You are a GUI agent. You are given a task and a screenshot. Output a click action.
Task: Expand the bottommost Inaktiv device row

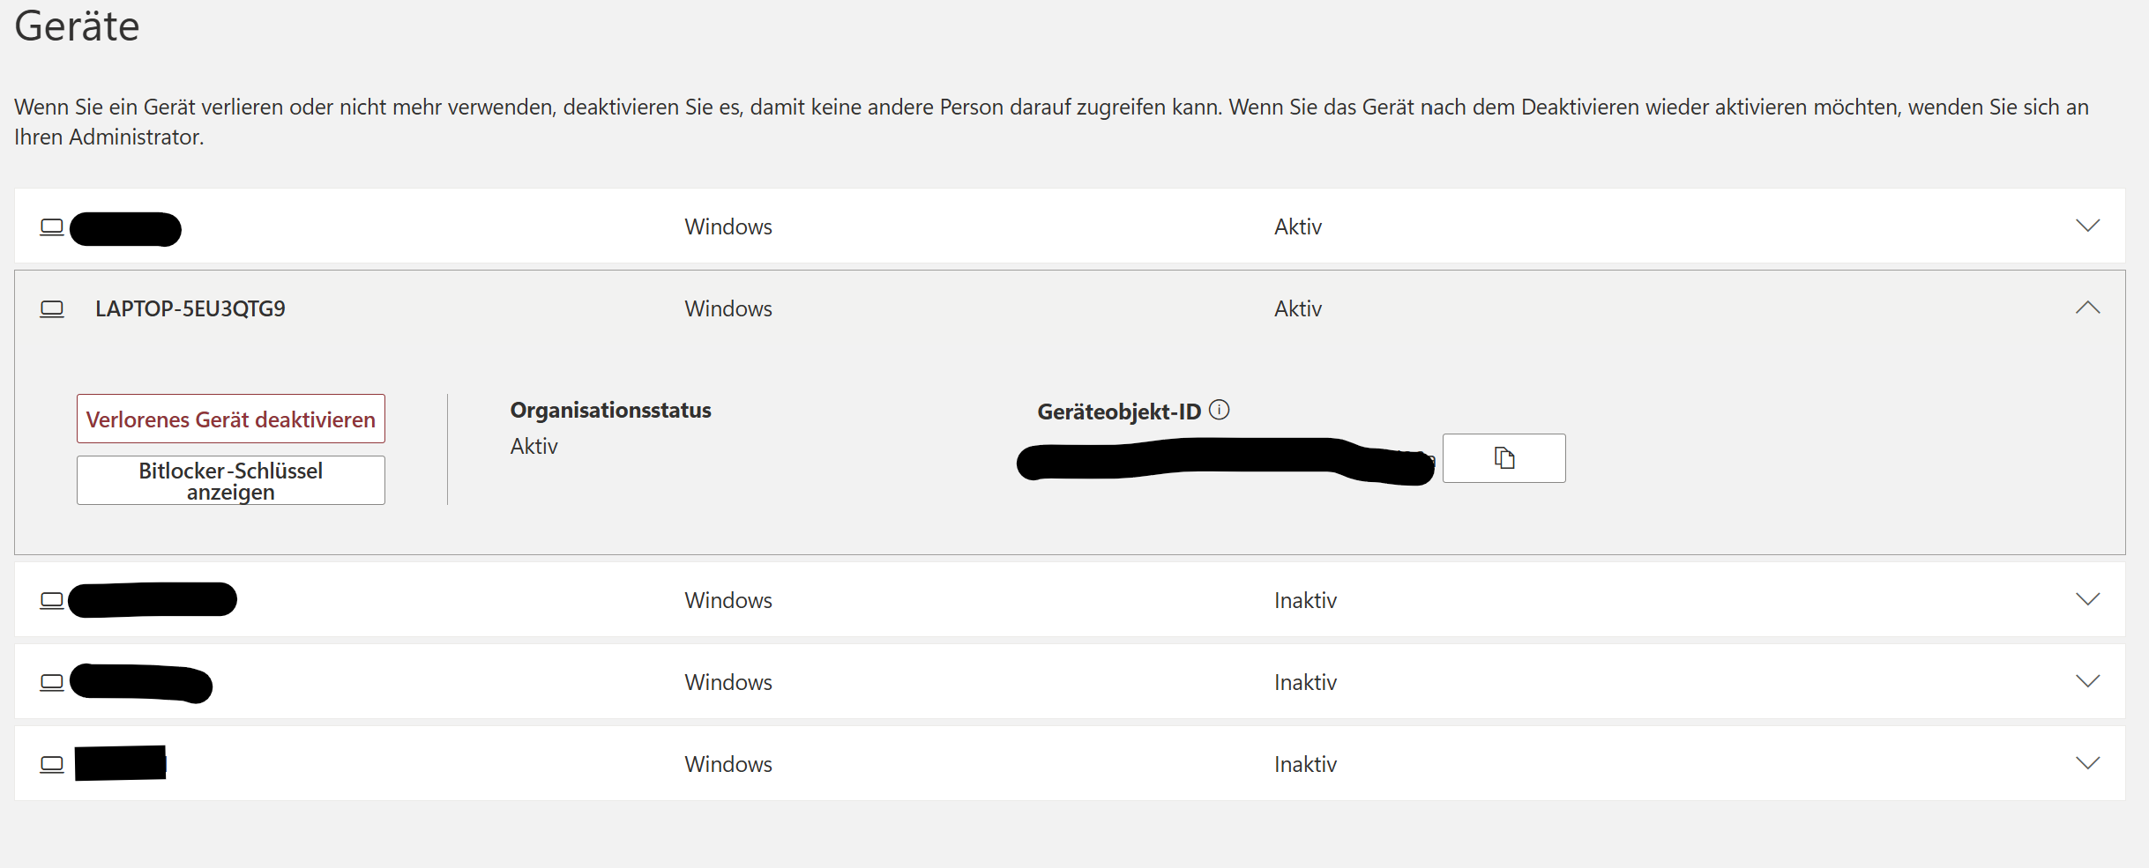pyautogui.click(x=2087, y=763)
